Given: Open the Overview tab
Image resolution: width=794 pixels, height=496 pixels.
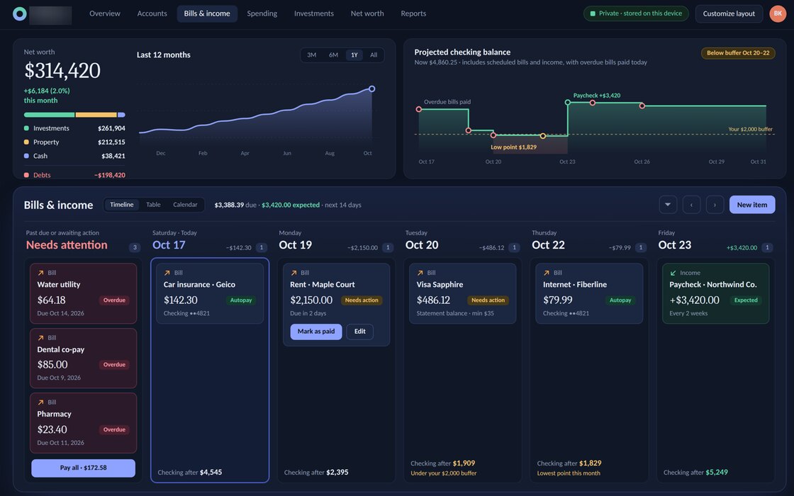Looking at the screenshot, I should (x=105, y=13).
